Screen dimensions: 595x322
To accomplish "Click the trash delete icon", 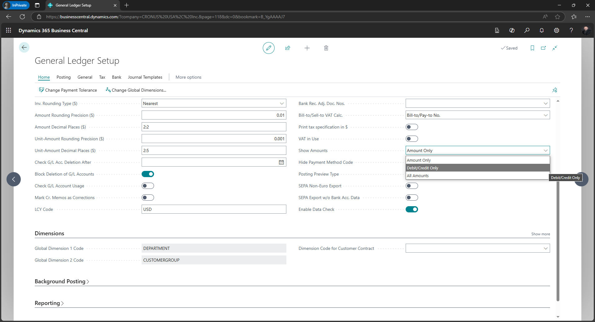I will 326,48.
